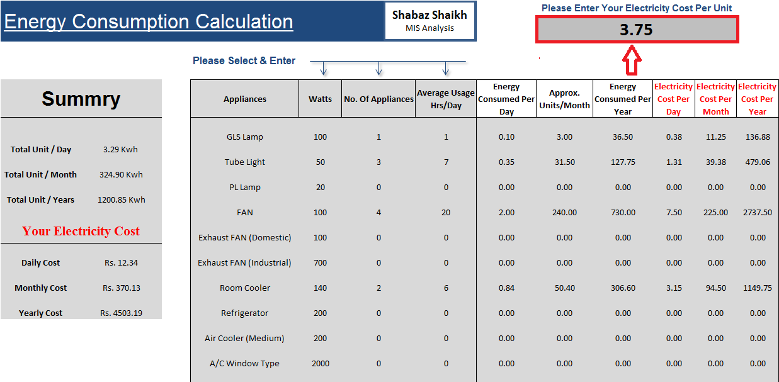Viewport: 779px width, 382px height.
Task: Click the Please Select & Enter label
Action: (x=244, y=60)
